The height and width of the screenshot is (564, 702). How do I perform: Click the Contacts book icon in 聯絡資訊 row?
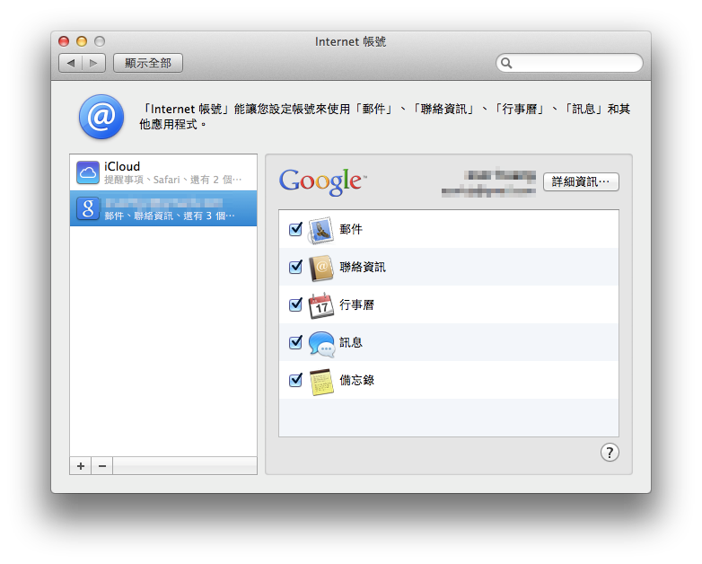click(x=321, y=268)
